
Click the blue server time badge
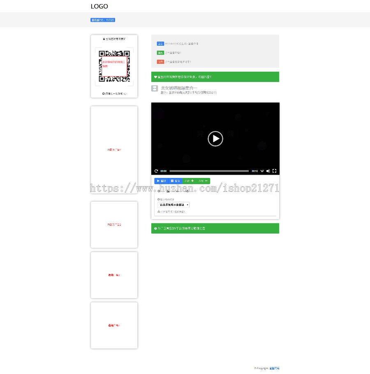coord(103,20)
